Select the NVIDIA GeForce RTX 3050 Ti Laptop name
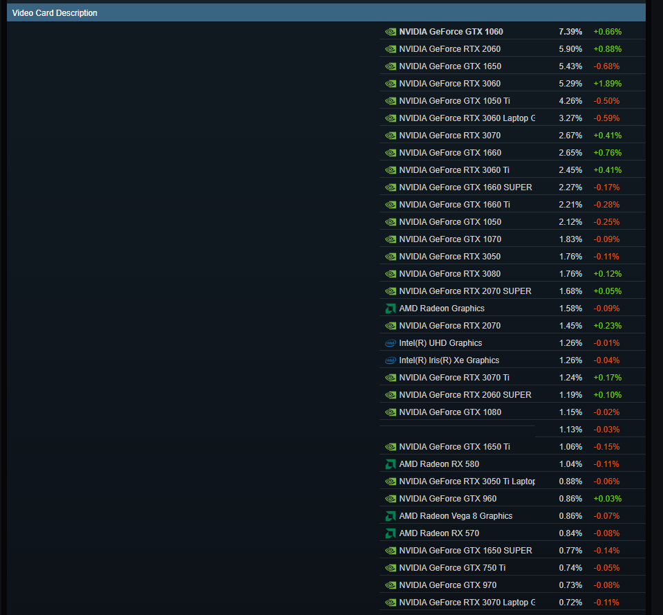Image resolution: width=663 pixels, height=615 pixels. [467, 481]
